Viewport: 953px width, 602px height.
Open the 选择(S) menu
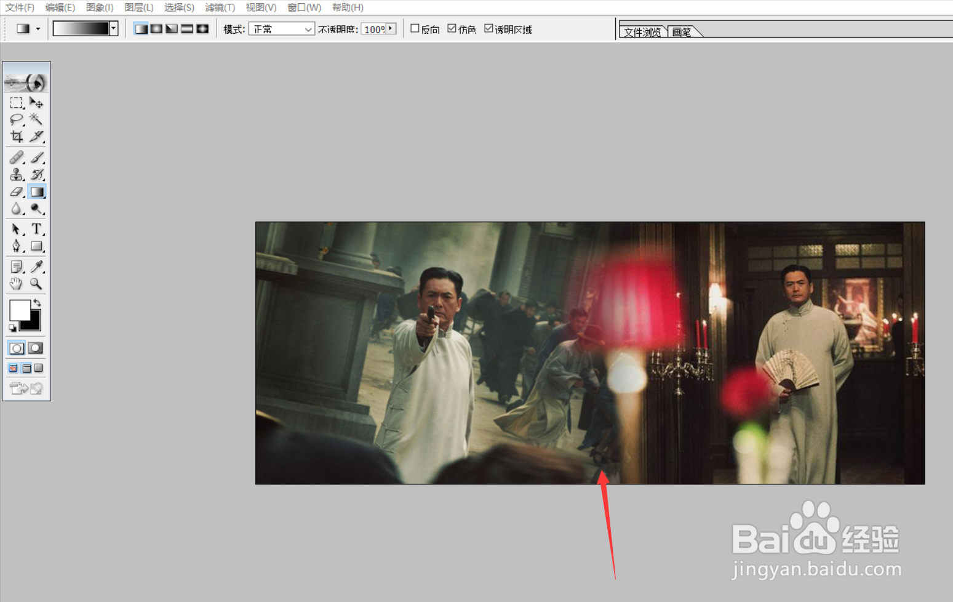(x=179, y=7)
